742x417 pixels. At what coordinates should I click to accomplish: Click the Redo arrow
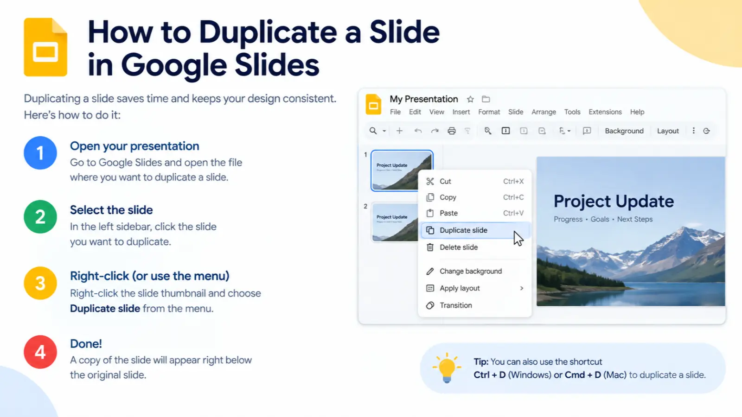[435, 131]
